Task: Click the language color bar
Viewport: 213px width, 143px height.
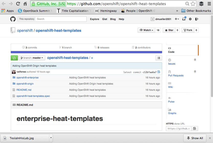Action: click(x=86, y=52)
